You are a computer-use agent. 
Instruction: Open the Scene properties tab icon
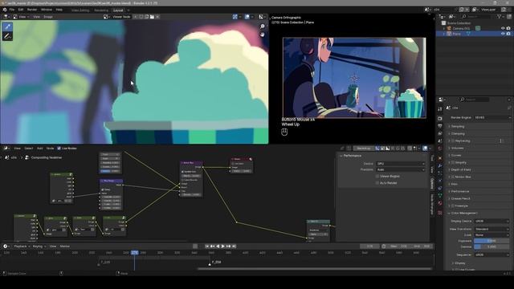[x=440, y=141]
